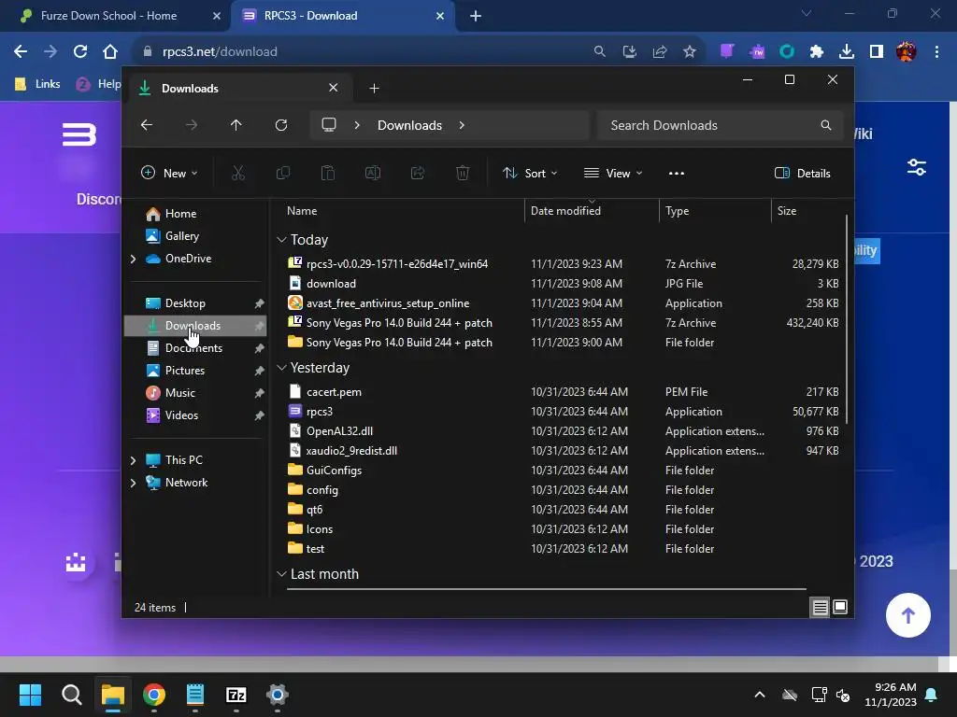Switch to details list view icon

pos(820,607)
